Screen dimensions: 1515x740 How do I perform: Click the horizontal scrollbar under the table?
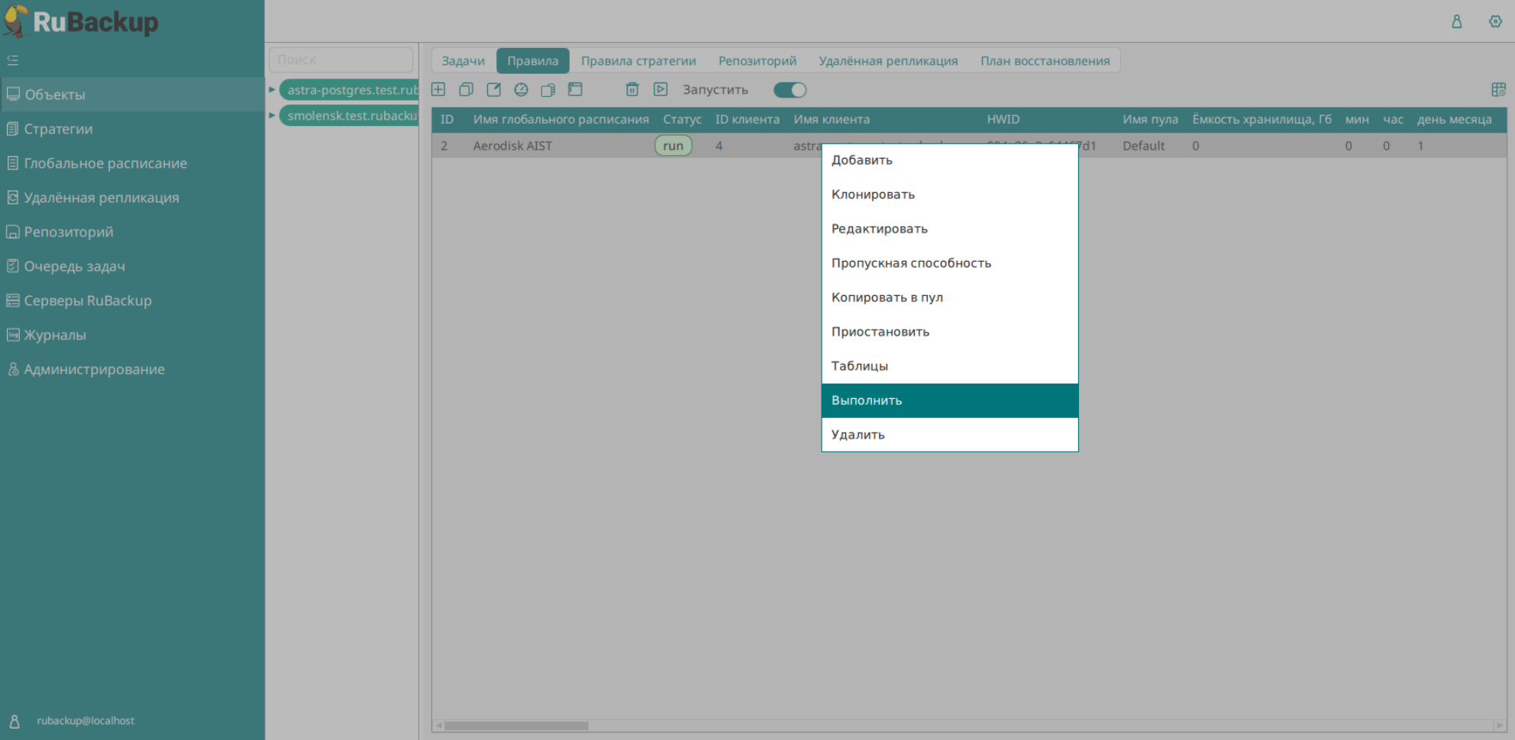pyautogui.click(x=516, y=726)
